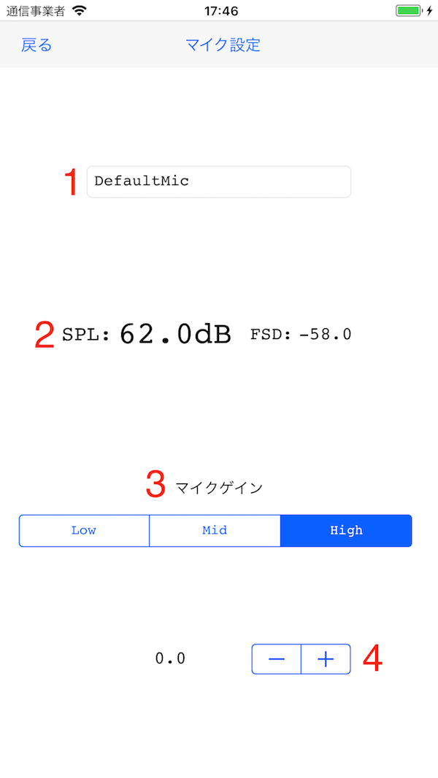Tap the battery indicator in the status bar

coord(406,10)
